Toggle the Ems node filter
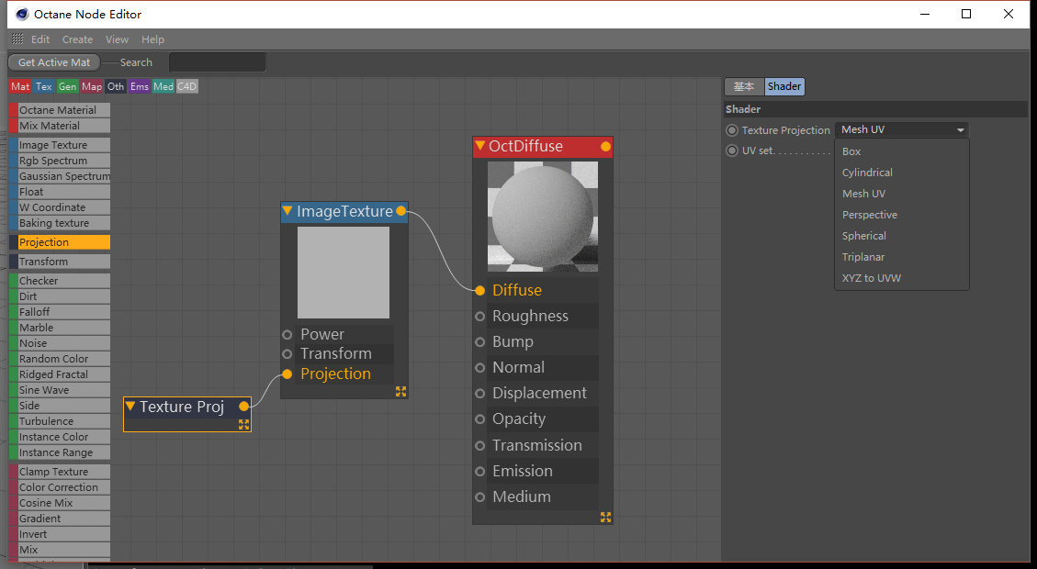The height and width of the screenshot is (569, 1037). pyautogui.click(x=140, y=86)
